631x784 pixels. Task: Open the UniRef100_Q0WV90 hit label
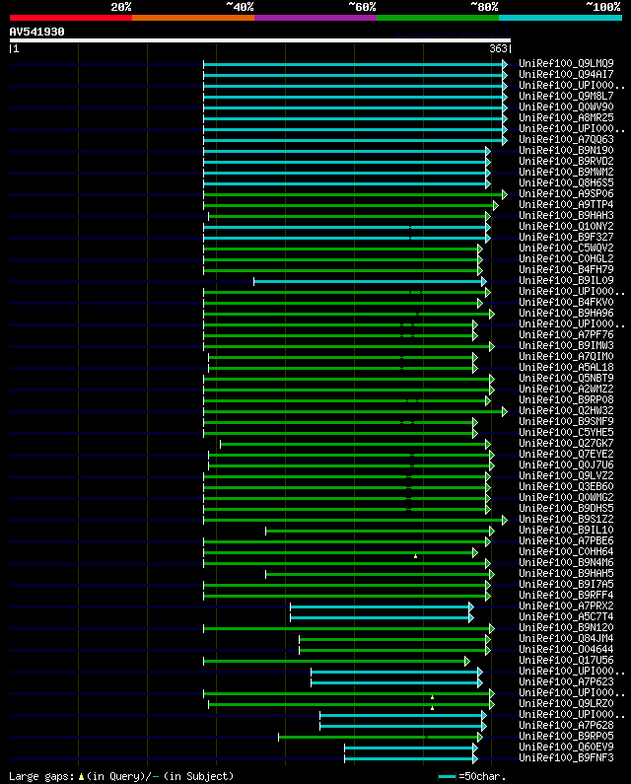[566, 107]
